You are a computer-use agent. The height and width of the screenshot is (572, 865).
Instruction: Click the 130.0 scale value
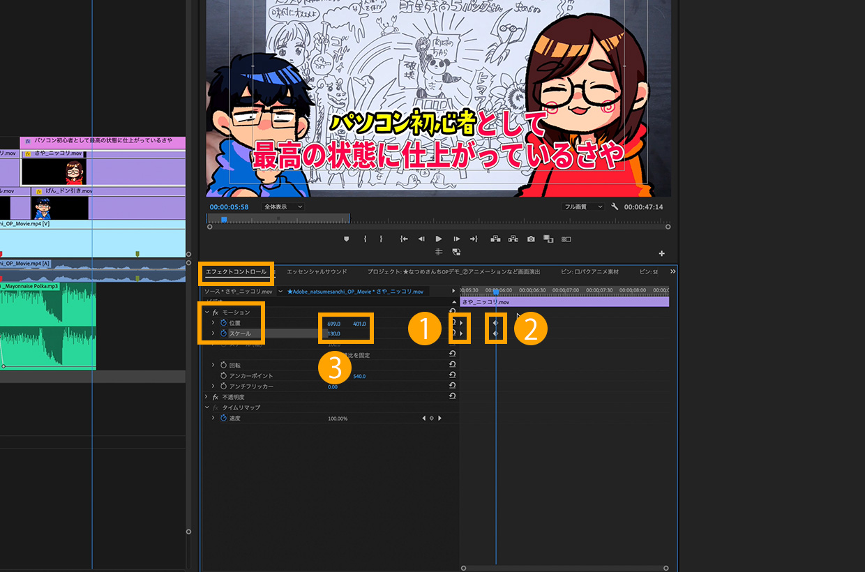coord(333,334)
